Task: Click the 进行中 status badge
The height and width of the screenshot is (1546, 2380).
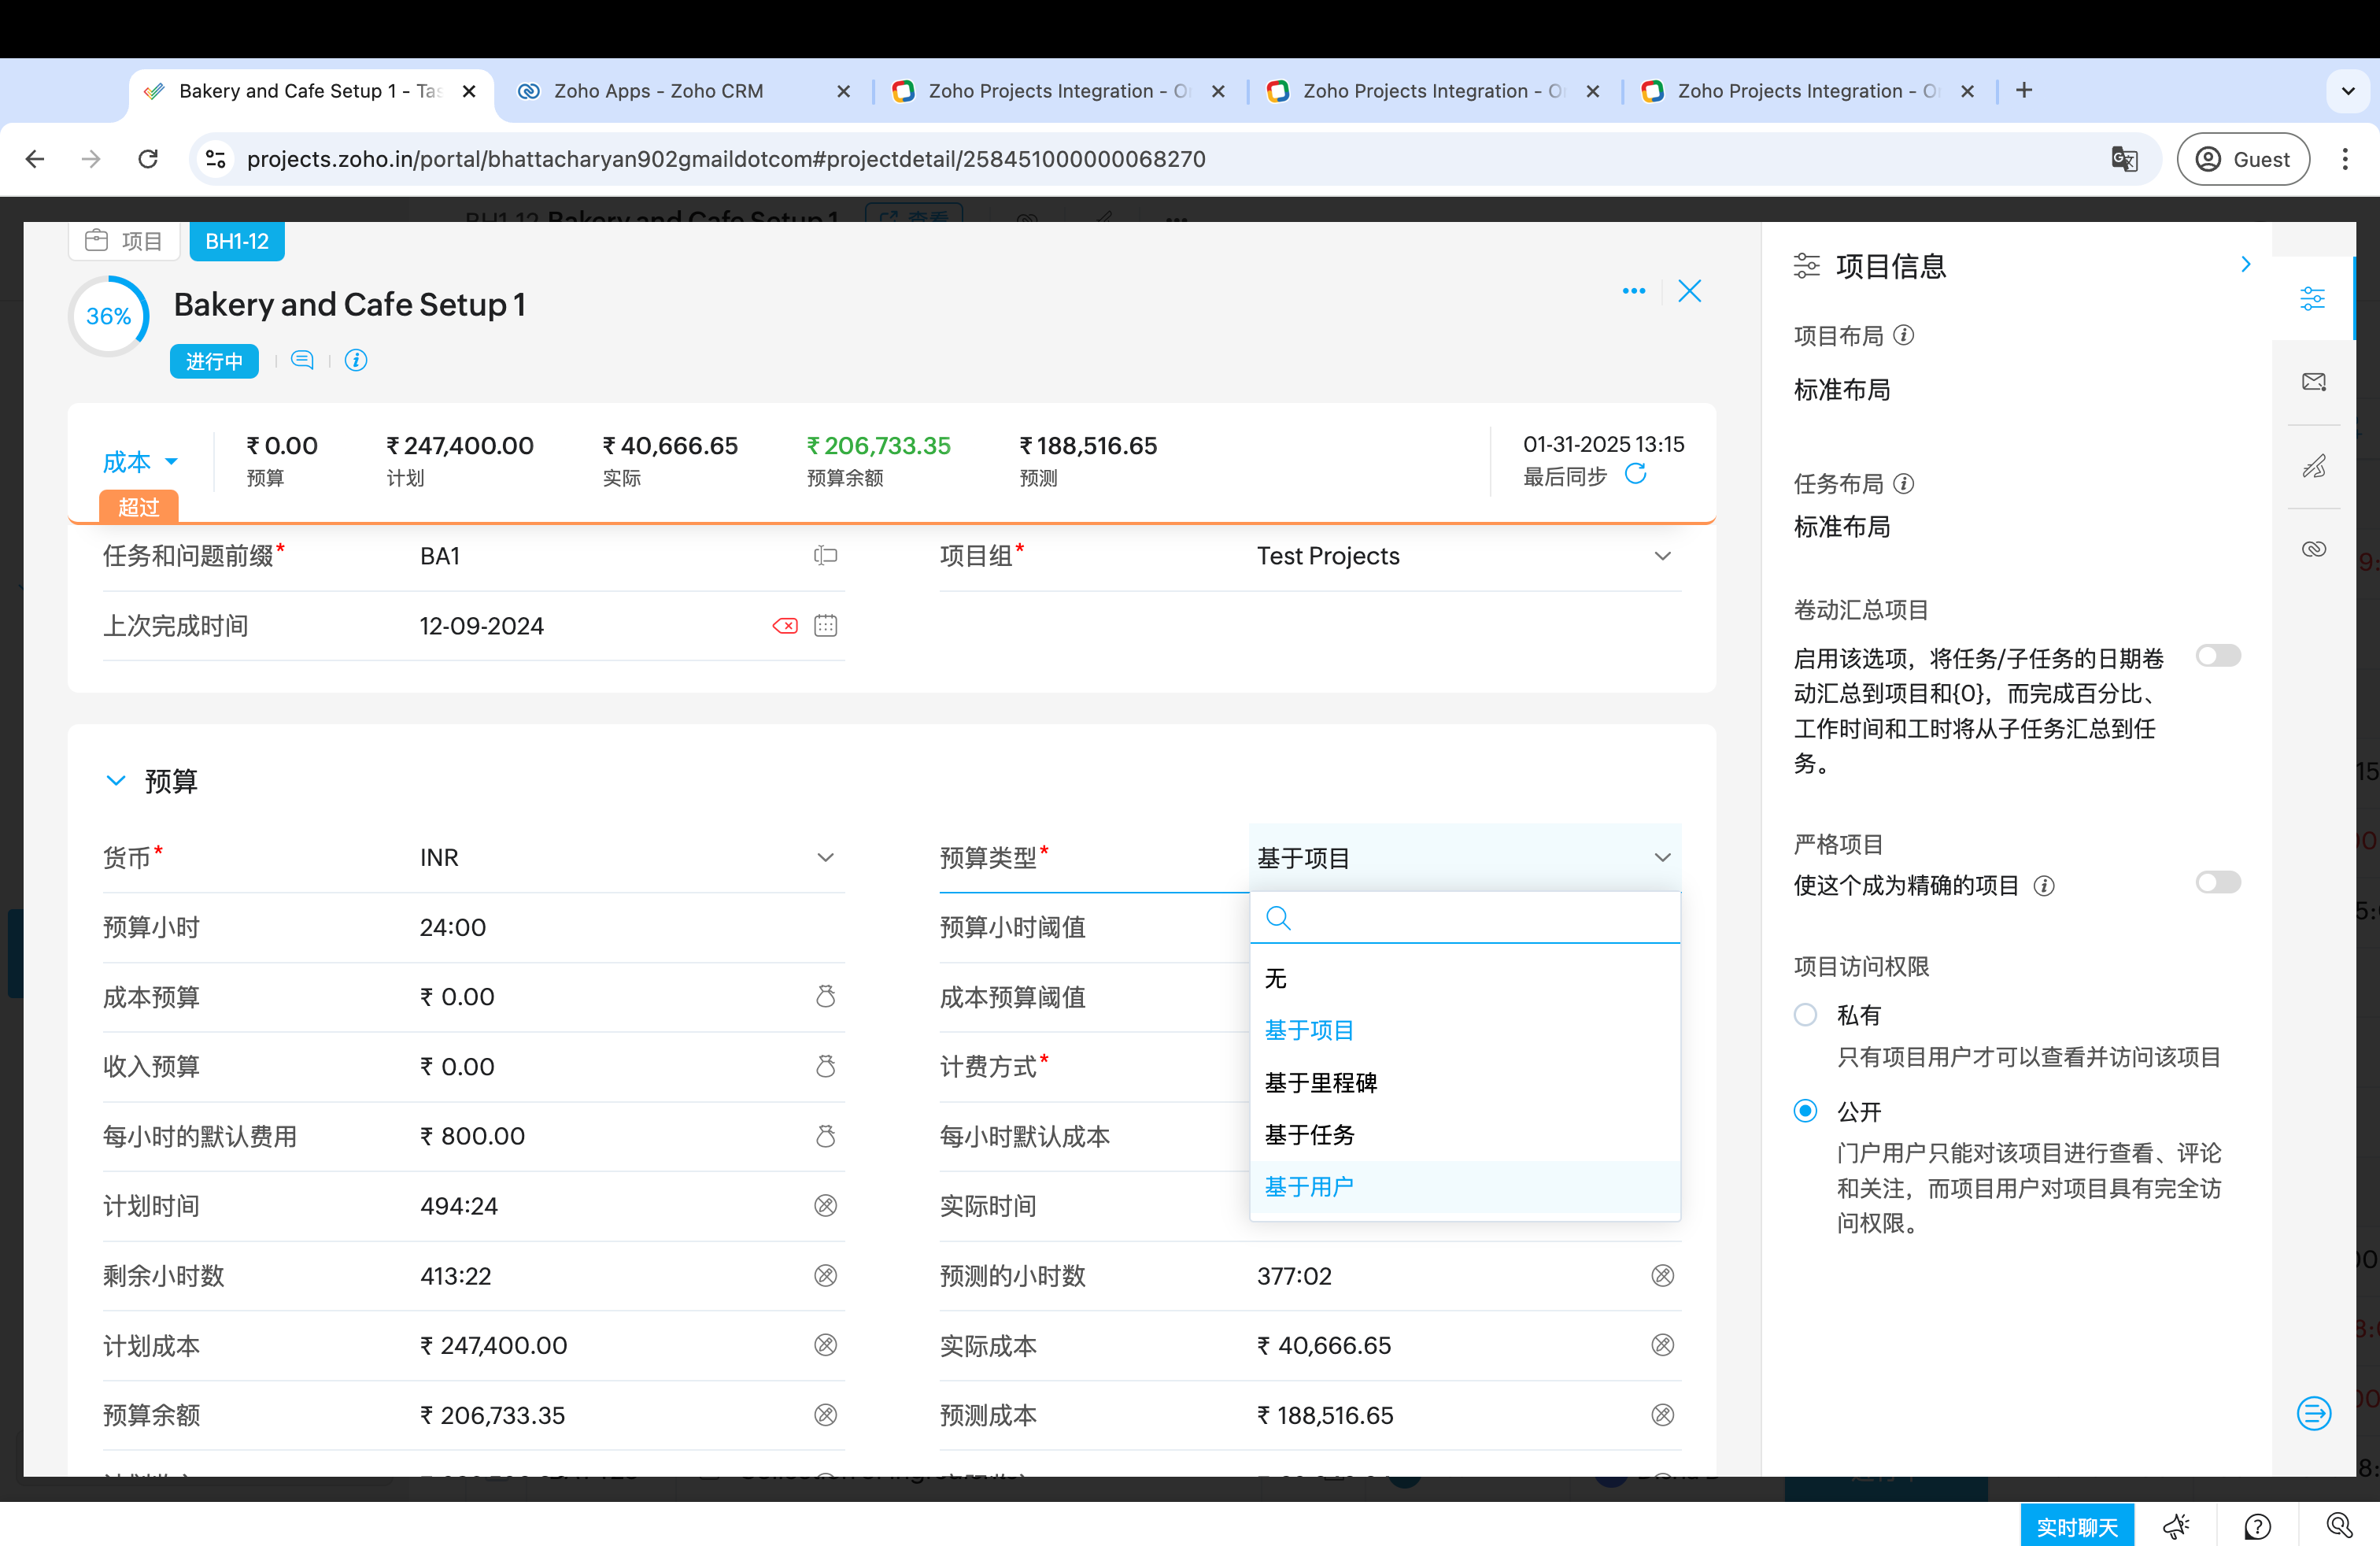Action: [x=214, y=361]
